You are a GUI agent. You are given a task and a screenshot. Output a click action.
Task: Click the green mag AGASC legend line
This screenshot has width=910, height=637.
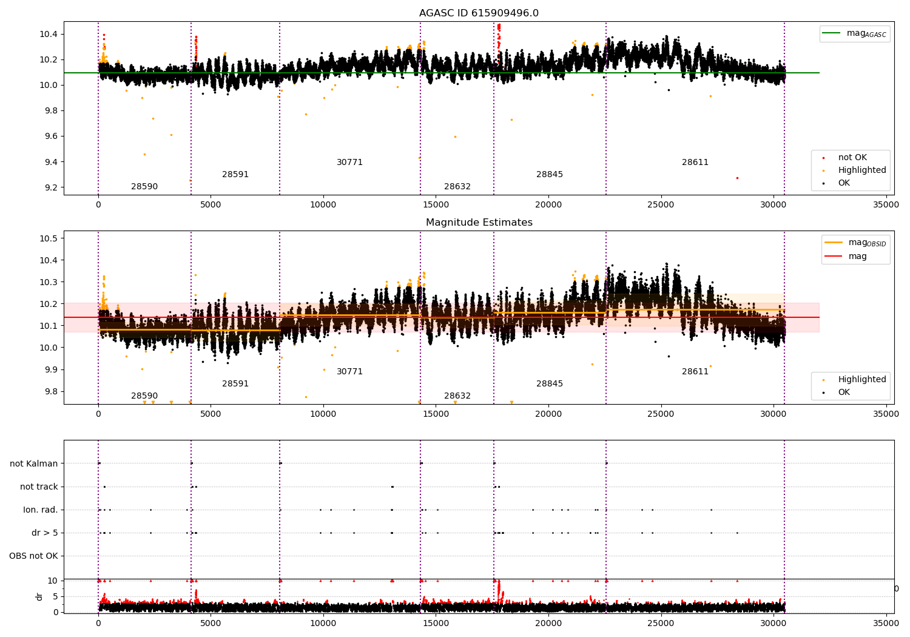pos(832,33)
